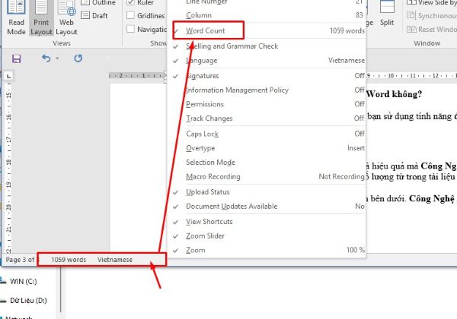Enable the Gridlines checkbox
Screen dimensions: 457x319
130,15
